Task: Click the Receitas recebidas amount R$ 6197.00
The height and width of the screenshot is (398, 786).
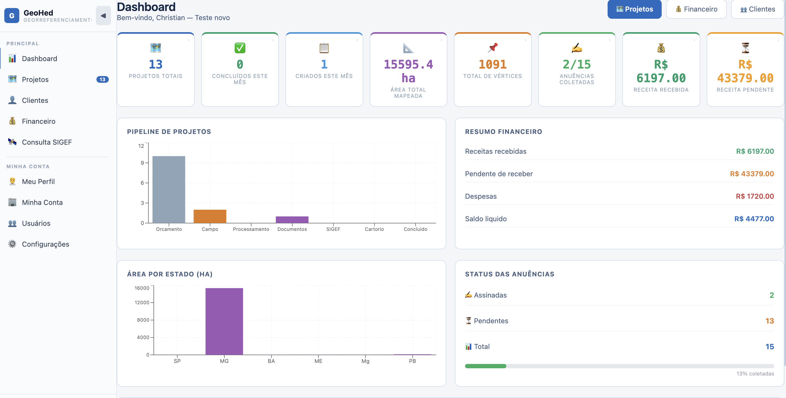Action: click(755, 151)
